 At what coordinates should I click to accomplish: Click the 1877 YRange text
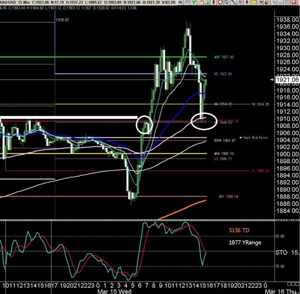click(245, 243)
